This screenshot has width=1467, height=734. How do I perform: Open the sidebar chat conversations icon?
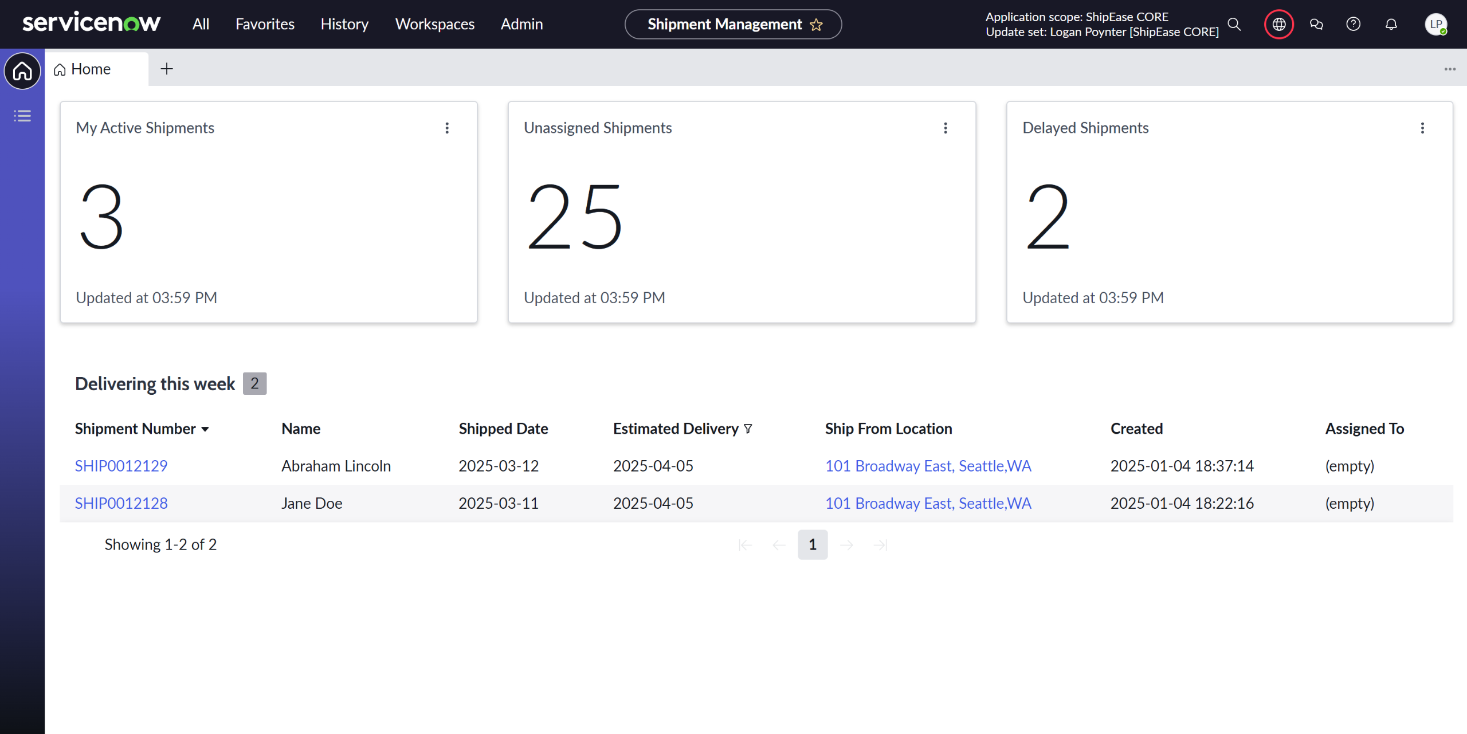(1316, 24)
